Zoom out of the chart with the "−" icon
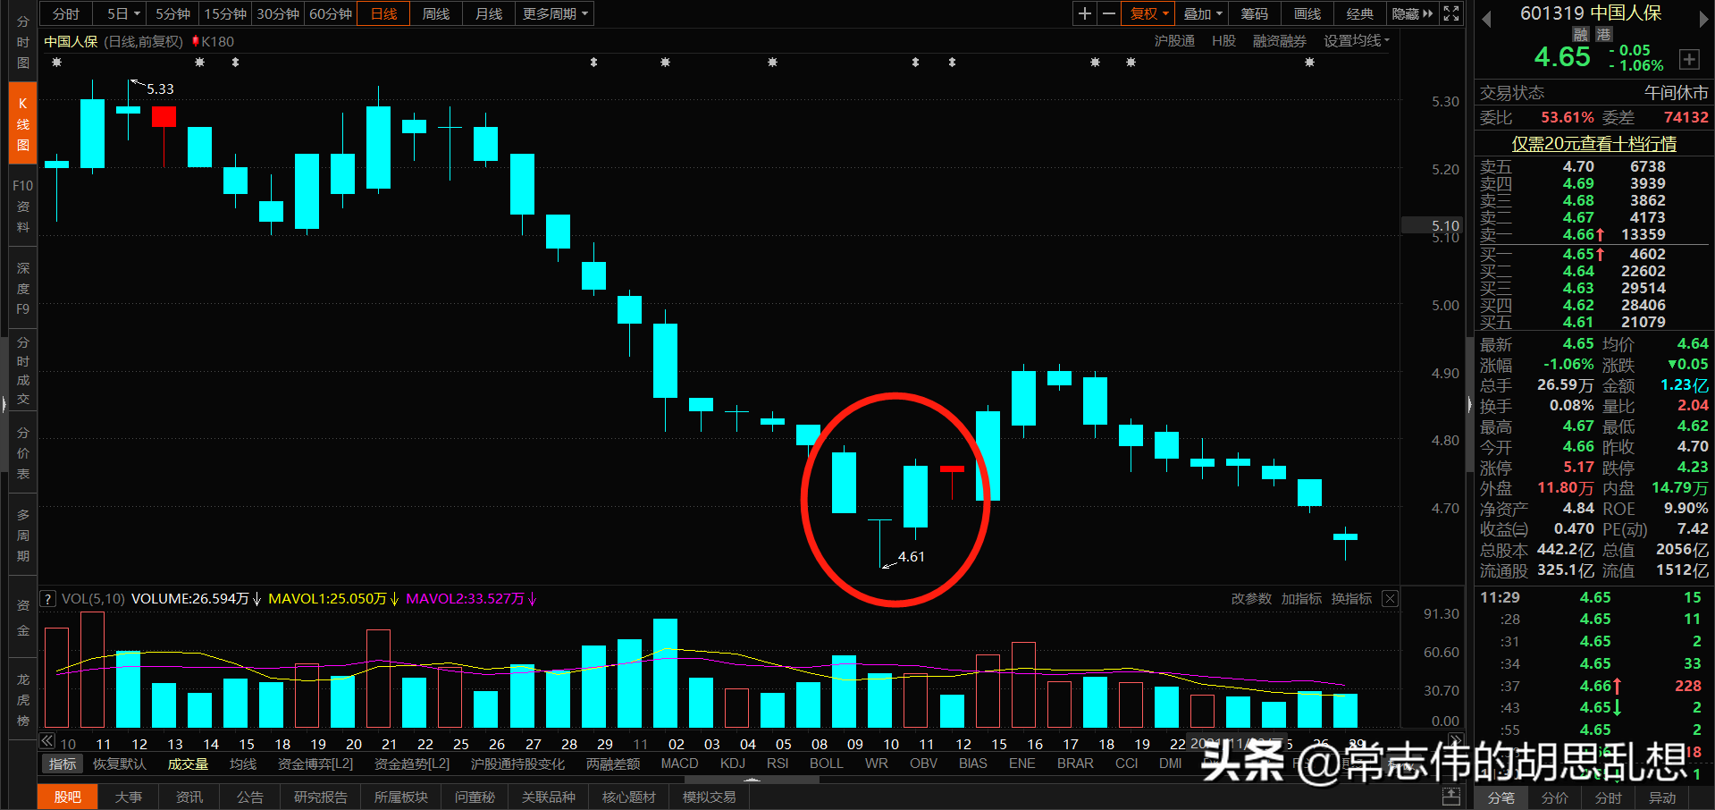The width and height of the screenshot is (1715, 810). [1108, 13]
